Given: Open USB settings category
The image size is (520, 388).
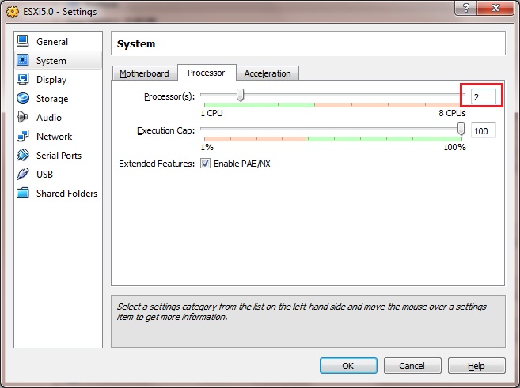Looking at the screenshot, I should [44, 174].
